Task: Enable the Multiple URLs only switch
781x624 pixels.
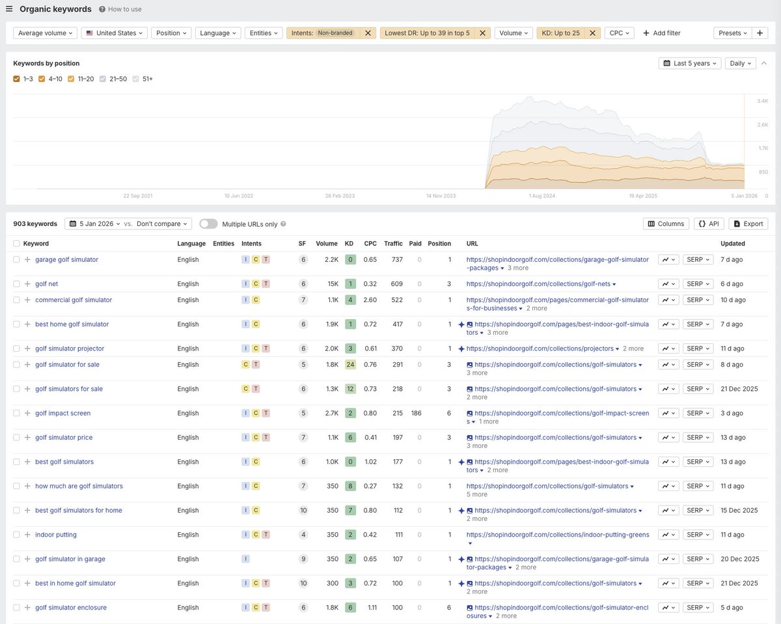Action: (208, 223)
